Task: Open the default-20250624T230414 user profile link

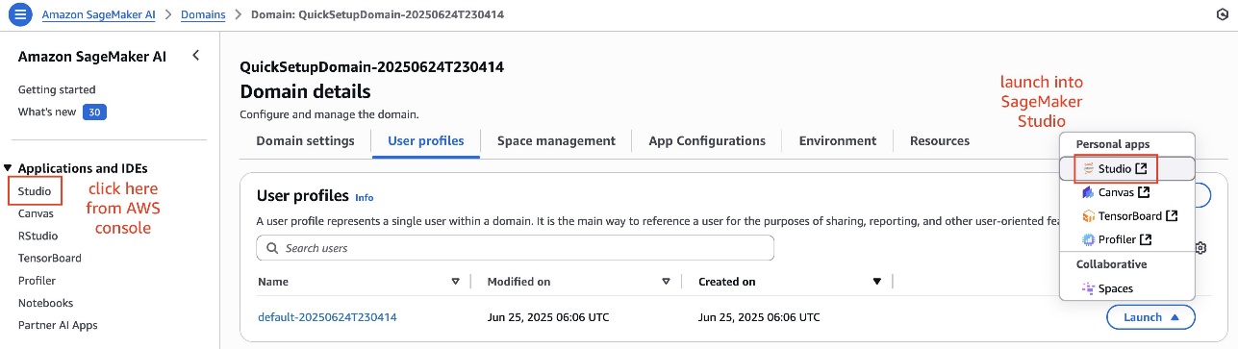Action: 327,317
